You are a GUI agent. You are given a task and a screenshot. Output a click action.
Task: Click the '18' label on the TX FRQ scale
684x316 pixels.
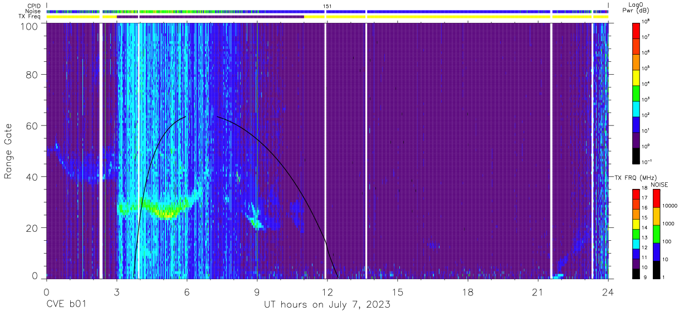(x=644, y=189)
